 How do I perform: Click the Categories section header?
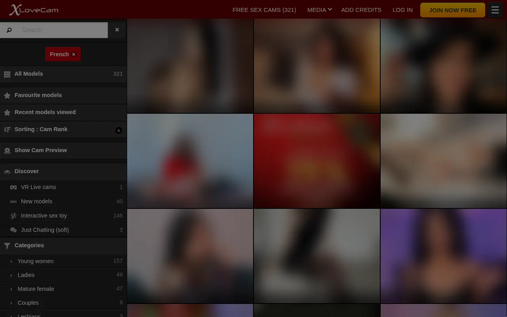(x=63, y=246)
